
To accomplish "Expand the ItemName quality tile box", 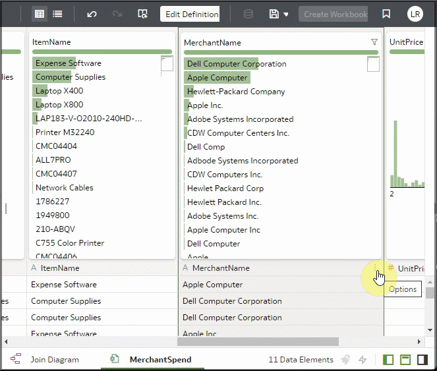I will tap(167, 63).
